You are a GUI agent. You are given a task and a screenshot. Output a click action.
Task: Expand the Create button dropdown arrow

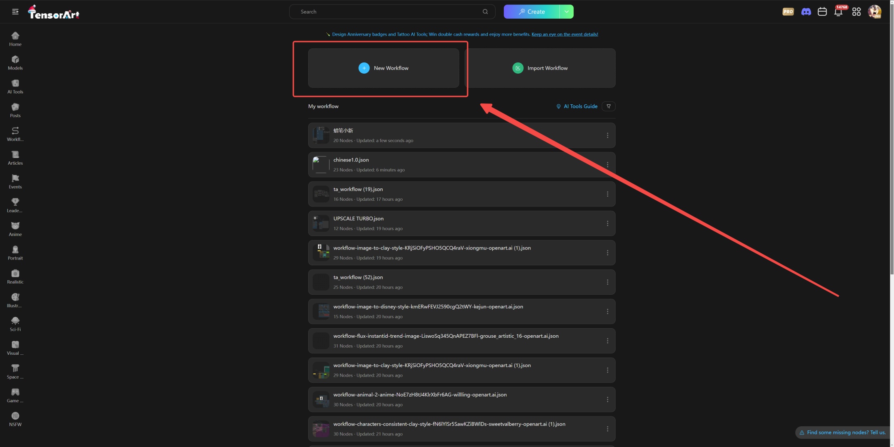pos(566,12)
